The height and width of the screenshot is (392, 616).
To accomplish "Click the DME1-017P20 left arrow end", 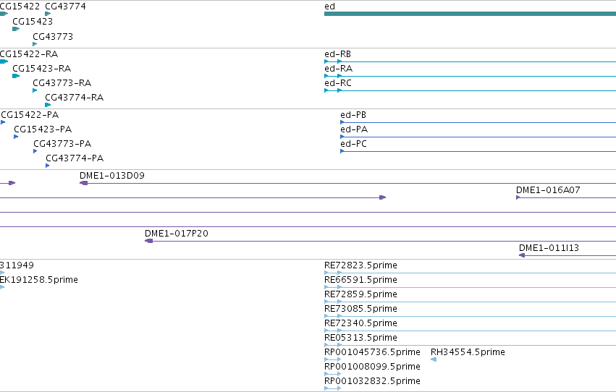I will (x=149, y=241).
